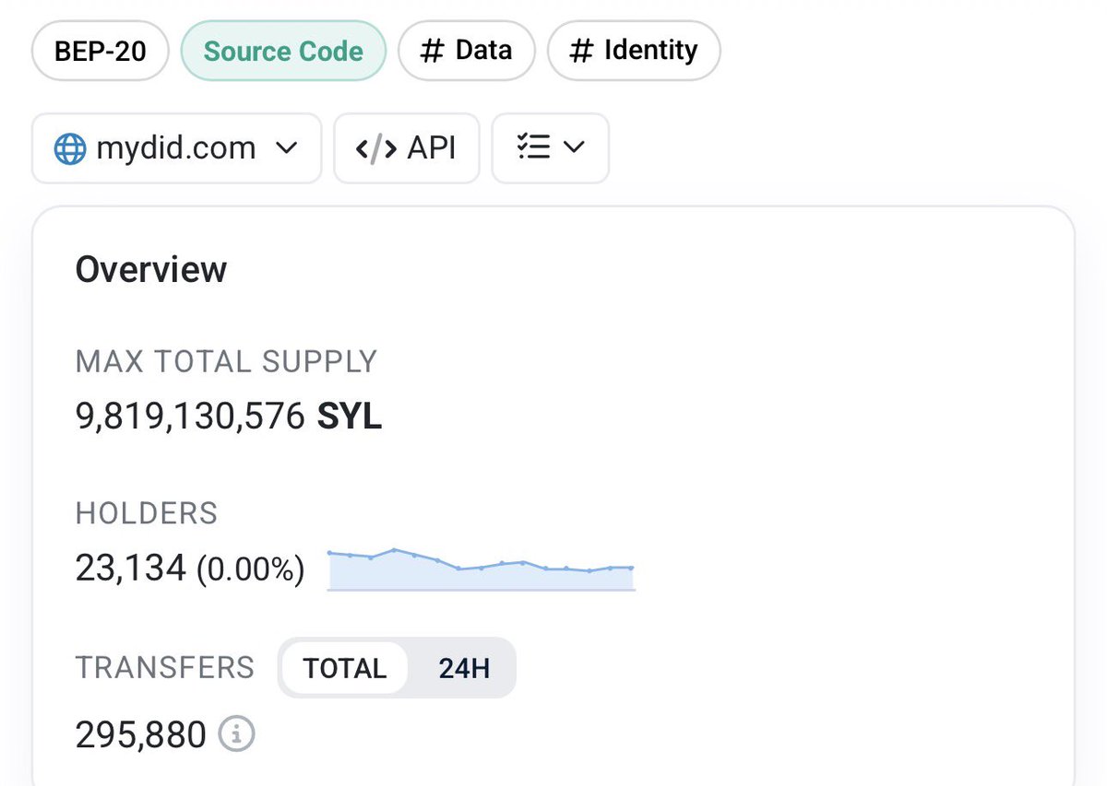Select the # Identity tag

point(634,51)
